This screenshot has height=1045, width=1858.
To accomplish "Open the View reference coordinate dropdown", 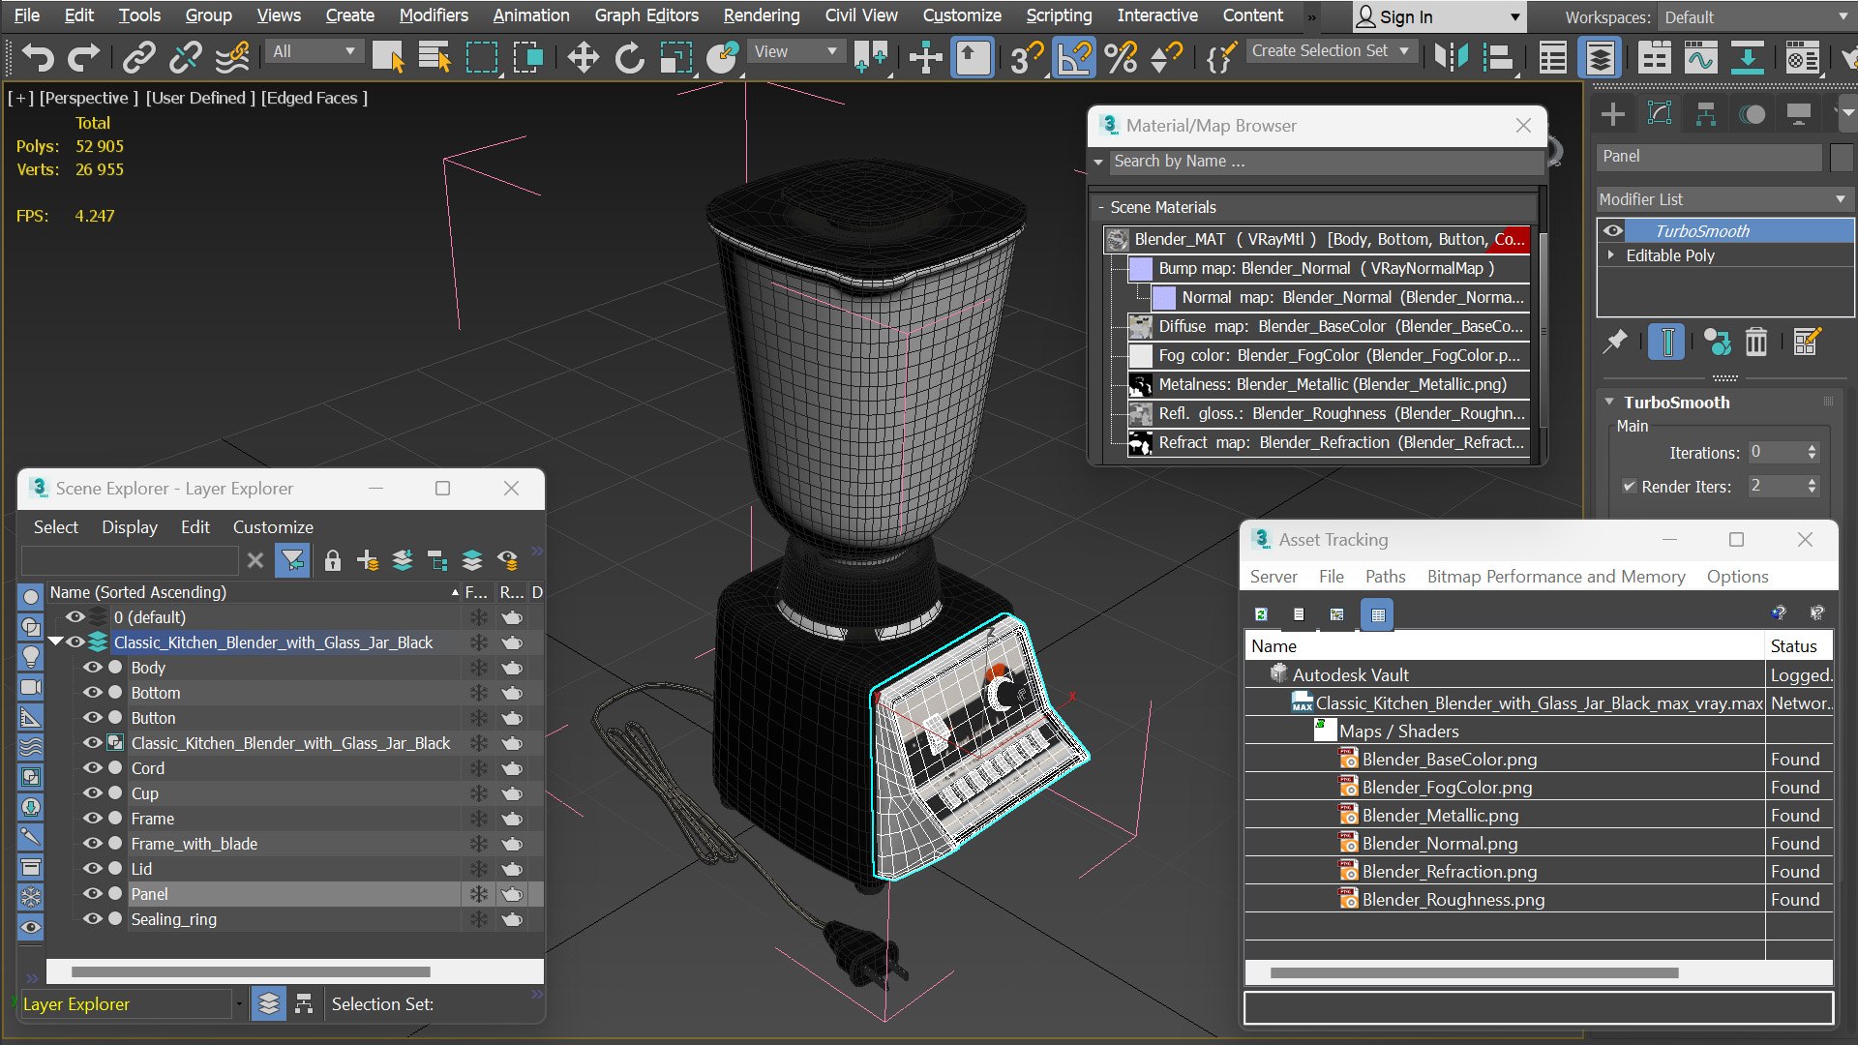I will (x=794, y=51).
